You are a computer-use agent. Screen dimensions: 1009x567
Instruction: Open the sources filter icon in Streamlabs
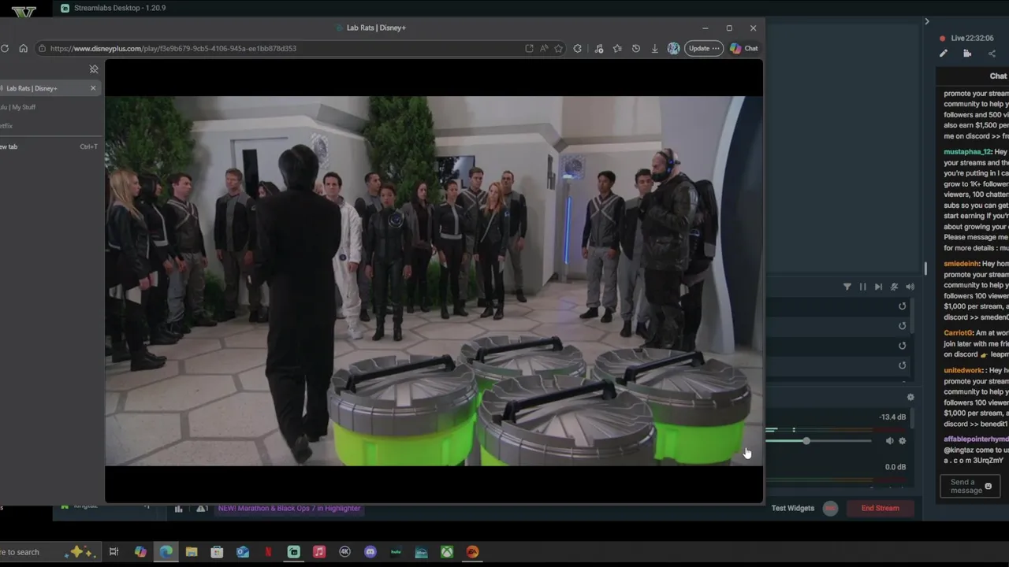click(847, 287)
